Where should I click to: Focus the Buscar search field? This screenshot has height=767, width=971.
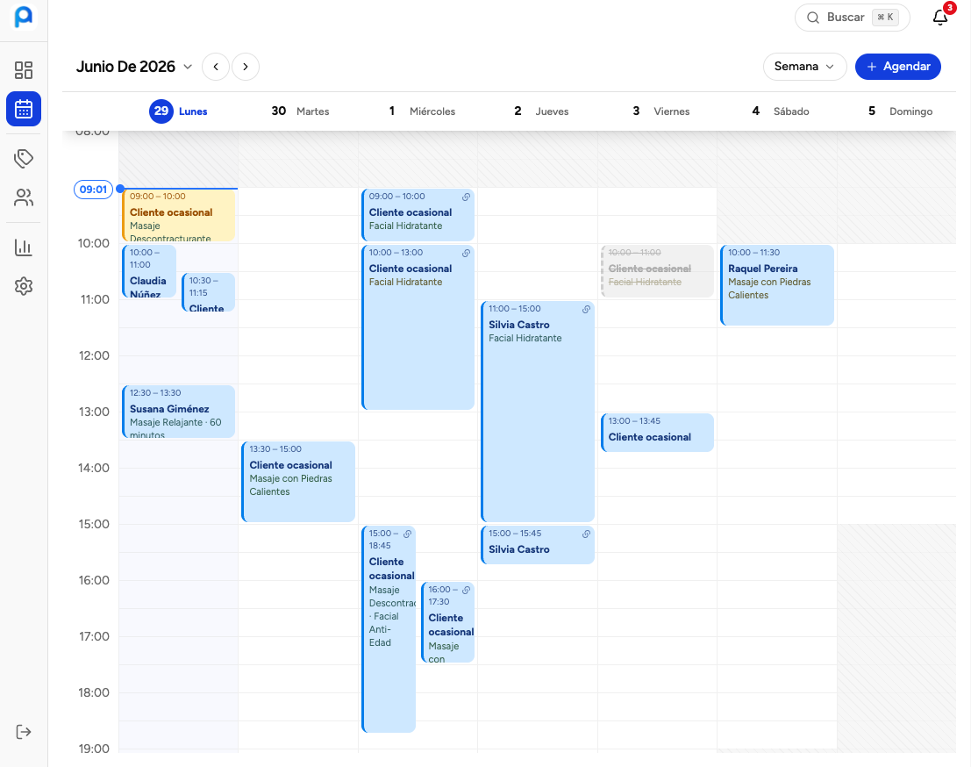pos(852,18)
